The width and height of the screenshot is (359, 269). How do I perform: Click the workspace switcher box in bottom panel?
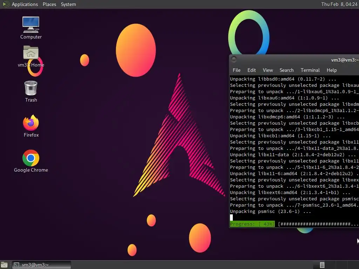322,265
